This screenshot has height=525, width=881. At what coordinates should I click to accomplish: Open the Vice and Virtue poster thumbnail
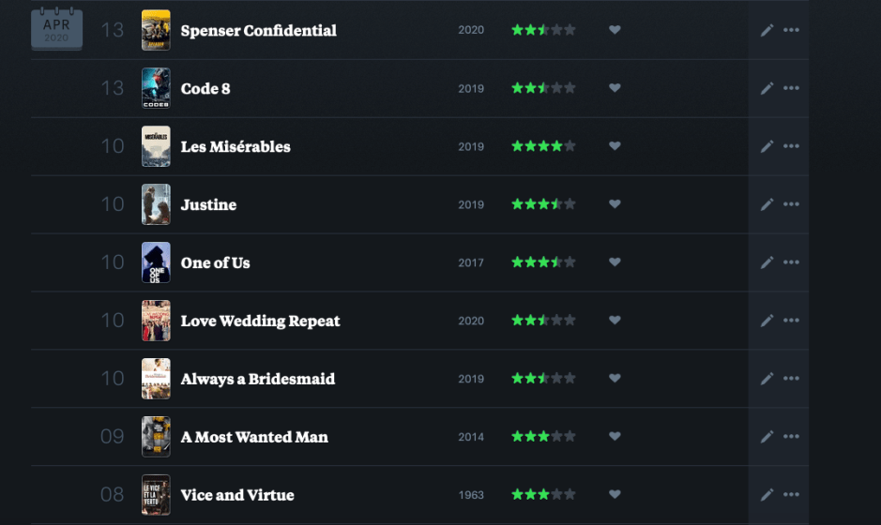tap(156, 495)
